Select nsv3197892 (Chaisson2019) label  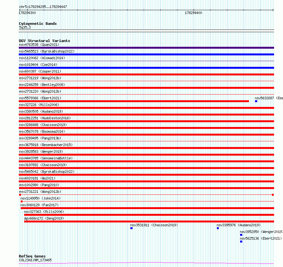coord(43,165)
